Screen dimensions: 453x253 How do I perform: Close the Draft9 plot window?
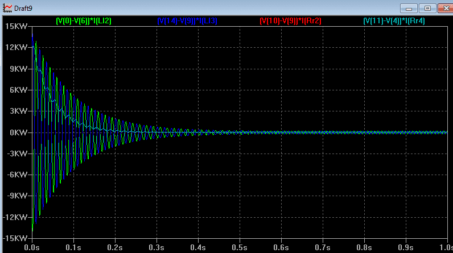tap(446, 9)
